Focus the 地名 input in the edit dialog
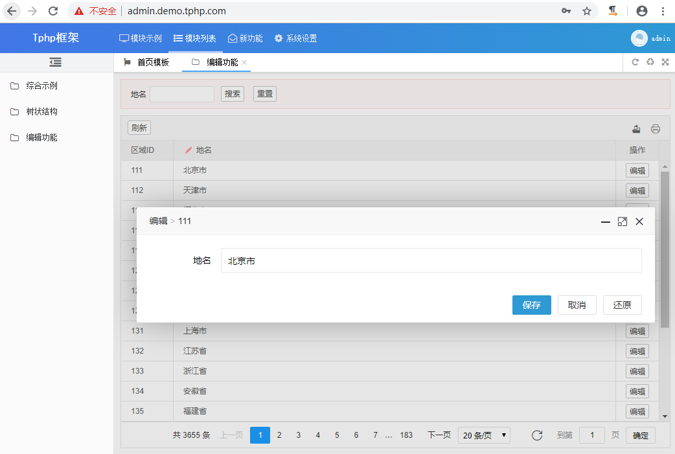The height and width of the screenshot is (454, 675). point(431,260)
